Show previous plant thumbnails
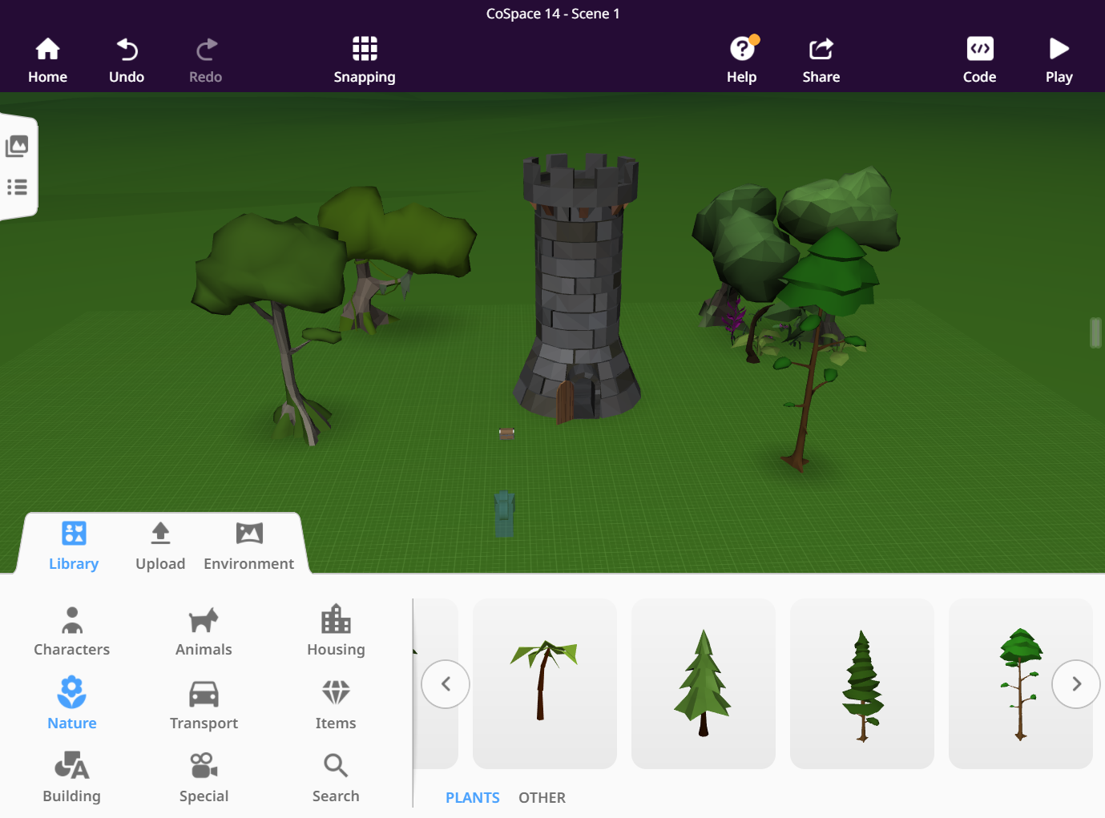1105x818 pixels. pos(446,684)
